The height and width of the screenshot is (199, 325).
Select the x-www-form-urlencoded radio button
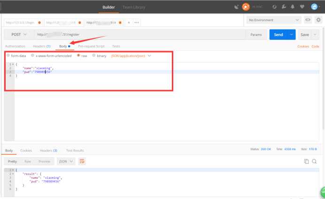click(x=32, y=55)
